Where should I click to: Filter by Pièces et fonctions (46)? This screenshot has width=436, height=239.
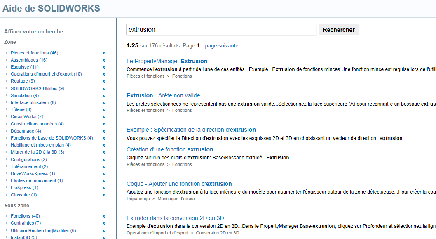point(35,53)
